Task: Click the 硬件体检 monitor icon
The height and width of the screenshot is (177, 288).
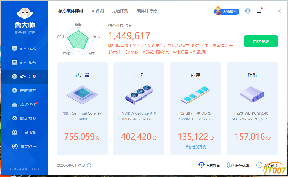Action: 15,48
